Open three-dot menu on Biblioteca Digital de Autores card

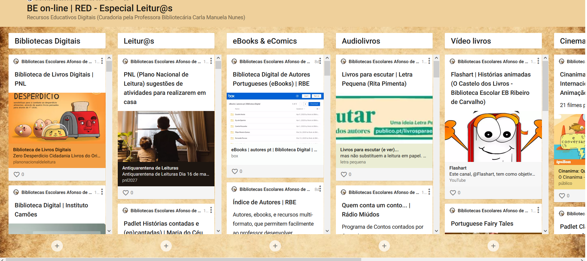click(320, 61)
